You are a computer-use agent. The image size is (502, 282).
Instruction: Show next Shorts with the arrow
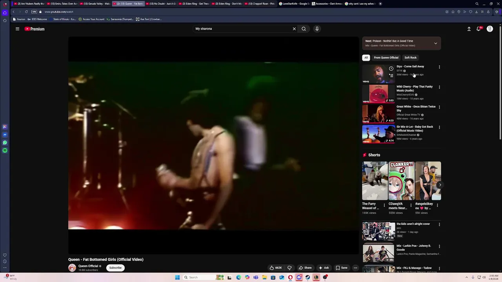pyautogui.click(x=440, y=184)
